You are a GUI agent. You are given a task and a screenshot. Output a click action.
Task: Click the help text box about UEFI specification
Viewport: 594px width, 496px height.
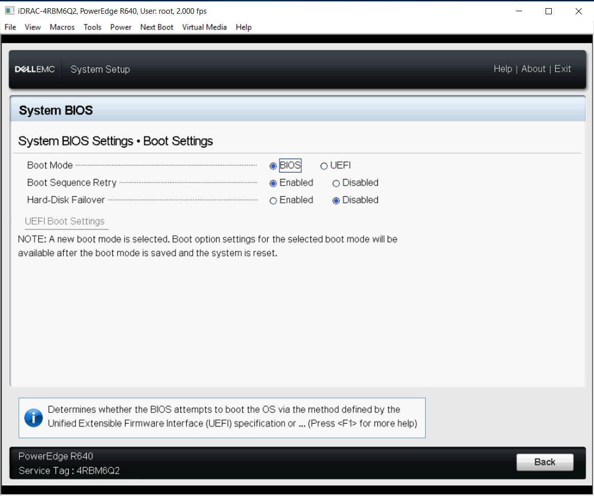(x=223, y=417)
